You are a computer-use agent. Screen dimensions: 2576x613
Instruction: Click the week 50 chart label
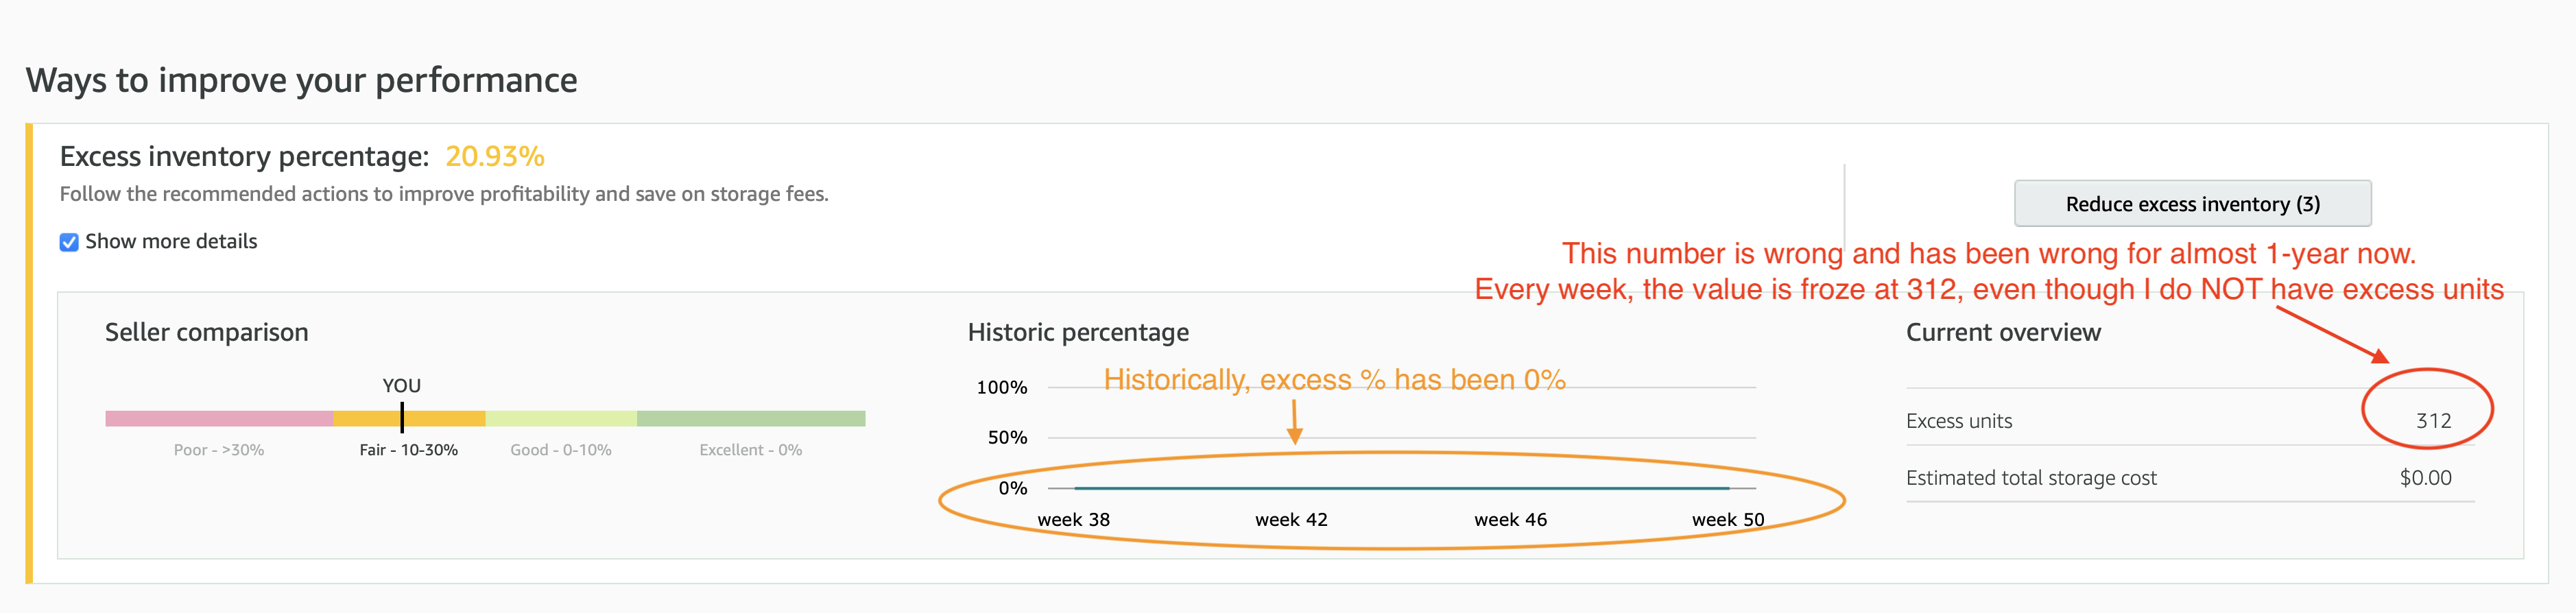(1728, 519)
